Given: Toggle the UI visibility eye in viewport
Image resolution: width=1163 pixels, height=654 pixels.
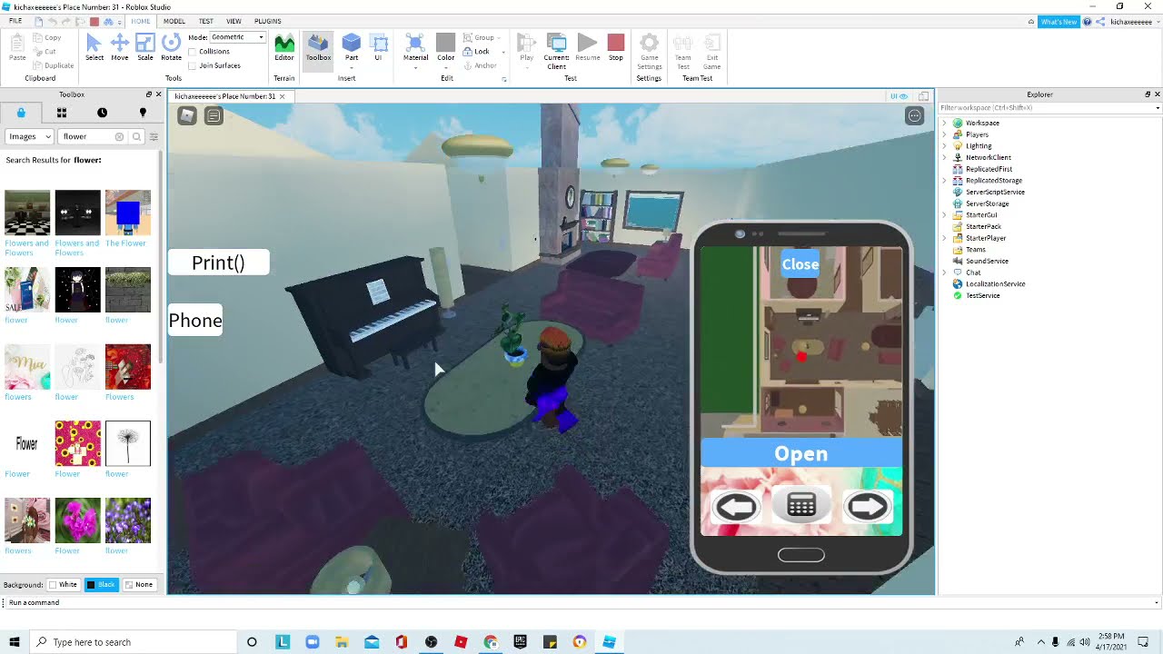Looking at the screenshot, I should pos(899,96).
